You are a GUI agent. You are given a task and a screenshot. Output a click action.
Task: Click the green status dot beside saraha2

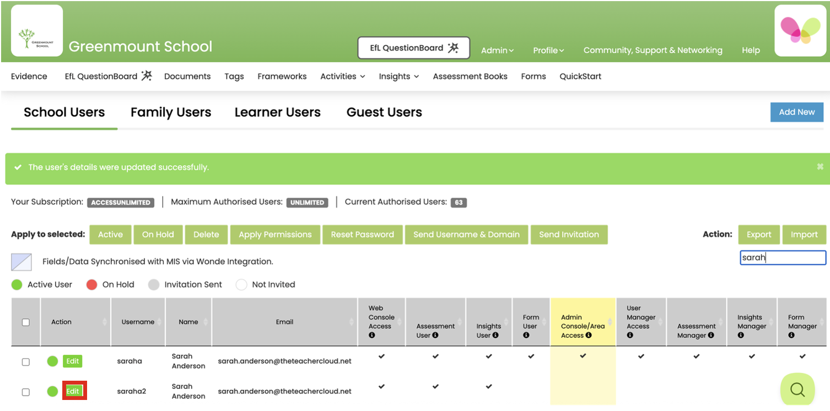pyautogui.click(x=52, y=391)
